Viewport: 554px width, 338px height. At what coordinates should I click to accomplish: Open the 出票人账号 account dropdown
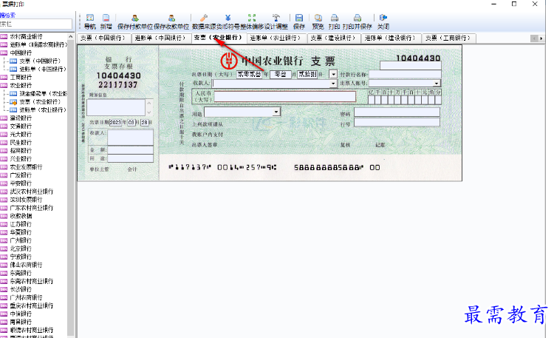pyautogui.click(x=437, y=83)
